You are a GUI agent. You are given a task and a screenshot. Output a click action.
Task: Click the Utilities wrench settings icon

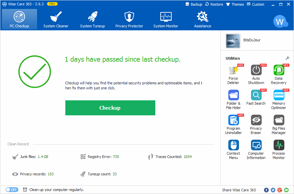287,58
